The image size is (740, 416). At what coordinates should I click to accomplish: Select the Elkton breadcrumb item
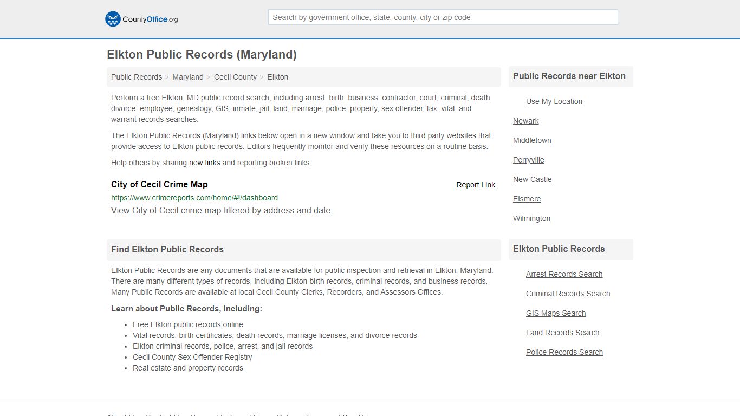click(x=277, y=77)
